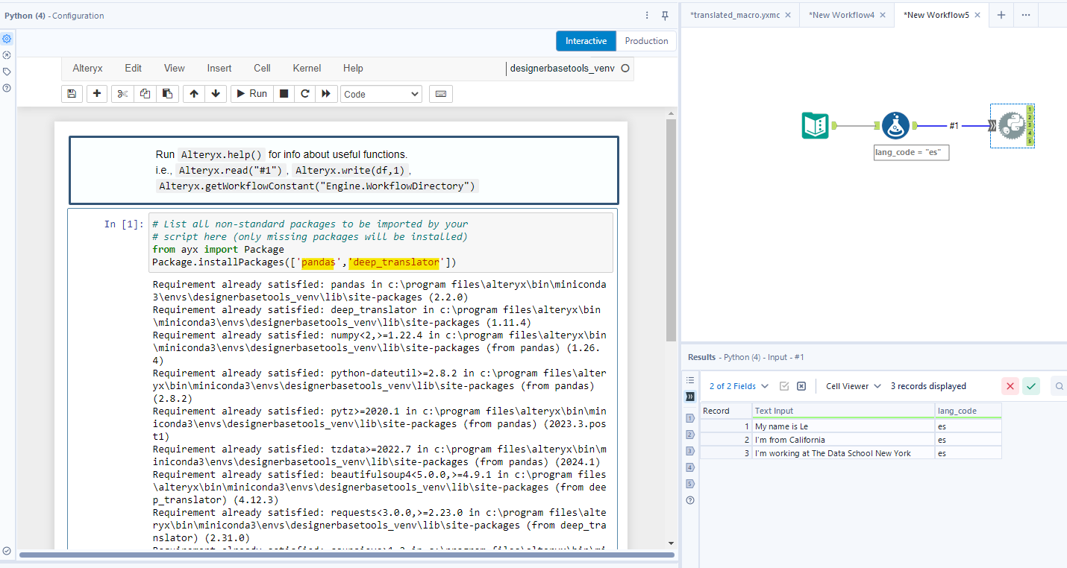This screenshot has width=1067, height=568.
Task: Switch to Production mode
Action: pyautogui.click(x=646, y=41)
